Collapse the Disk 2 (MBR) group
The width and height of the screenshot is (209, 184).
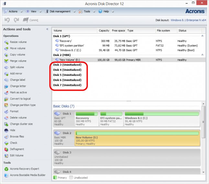pos(202,55)
